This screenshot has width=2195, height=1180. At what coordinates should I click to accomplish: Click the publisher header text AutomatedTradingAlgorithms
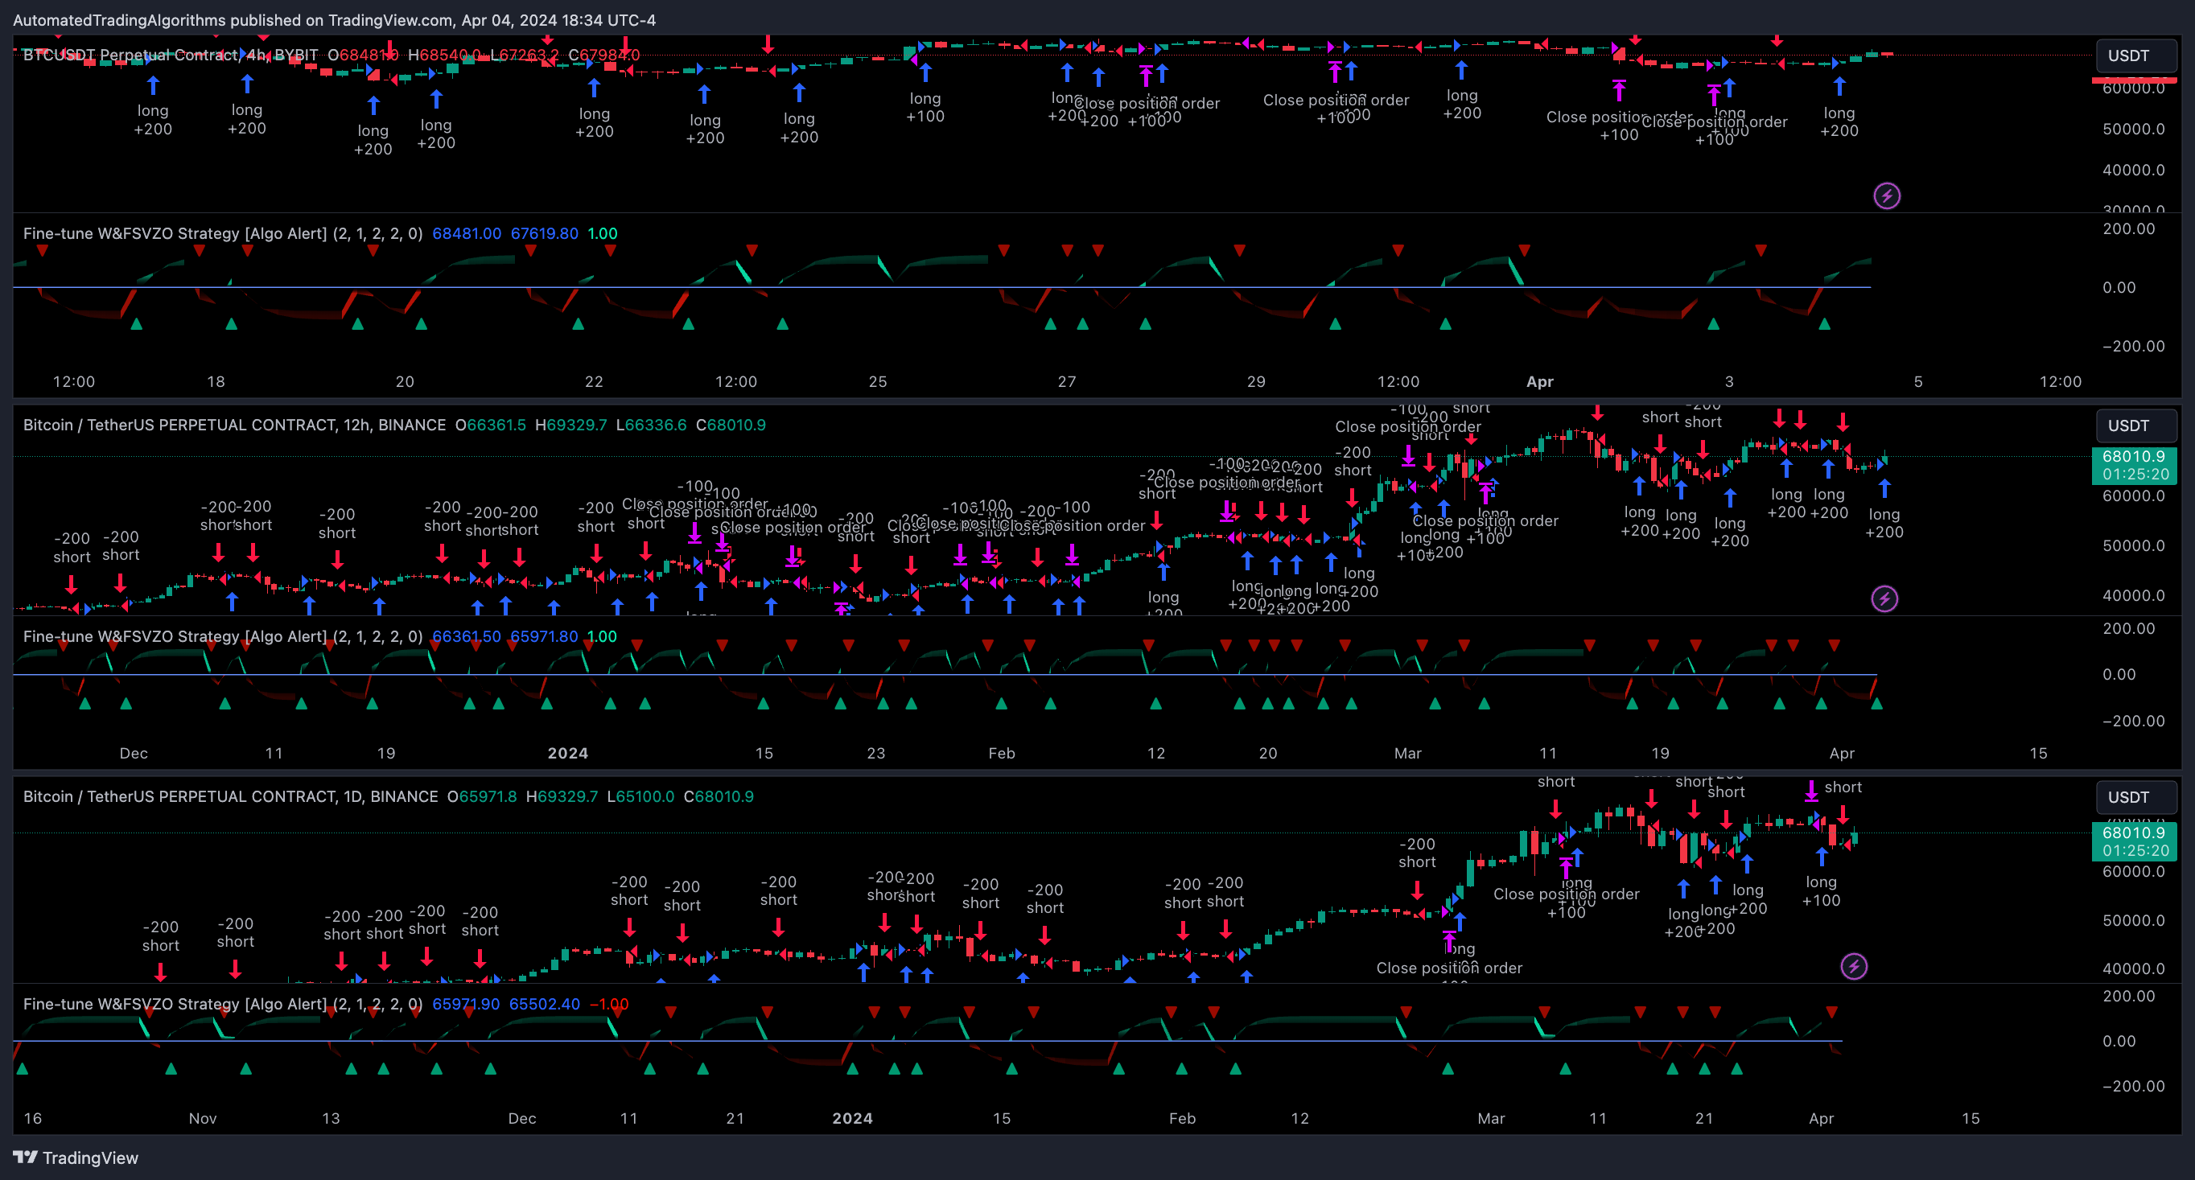tap(119, 19)
